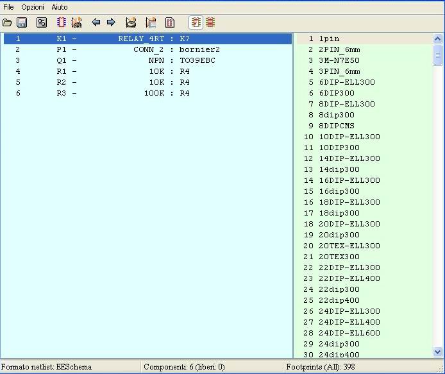Image resolution: width=445 pixels, height=374 pixels.
Task: Select footprint 24DIP-ELL400
Action: coord(365,322)
